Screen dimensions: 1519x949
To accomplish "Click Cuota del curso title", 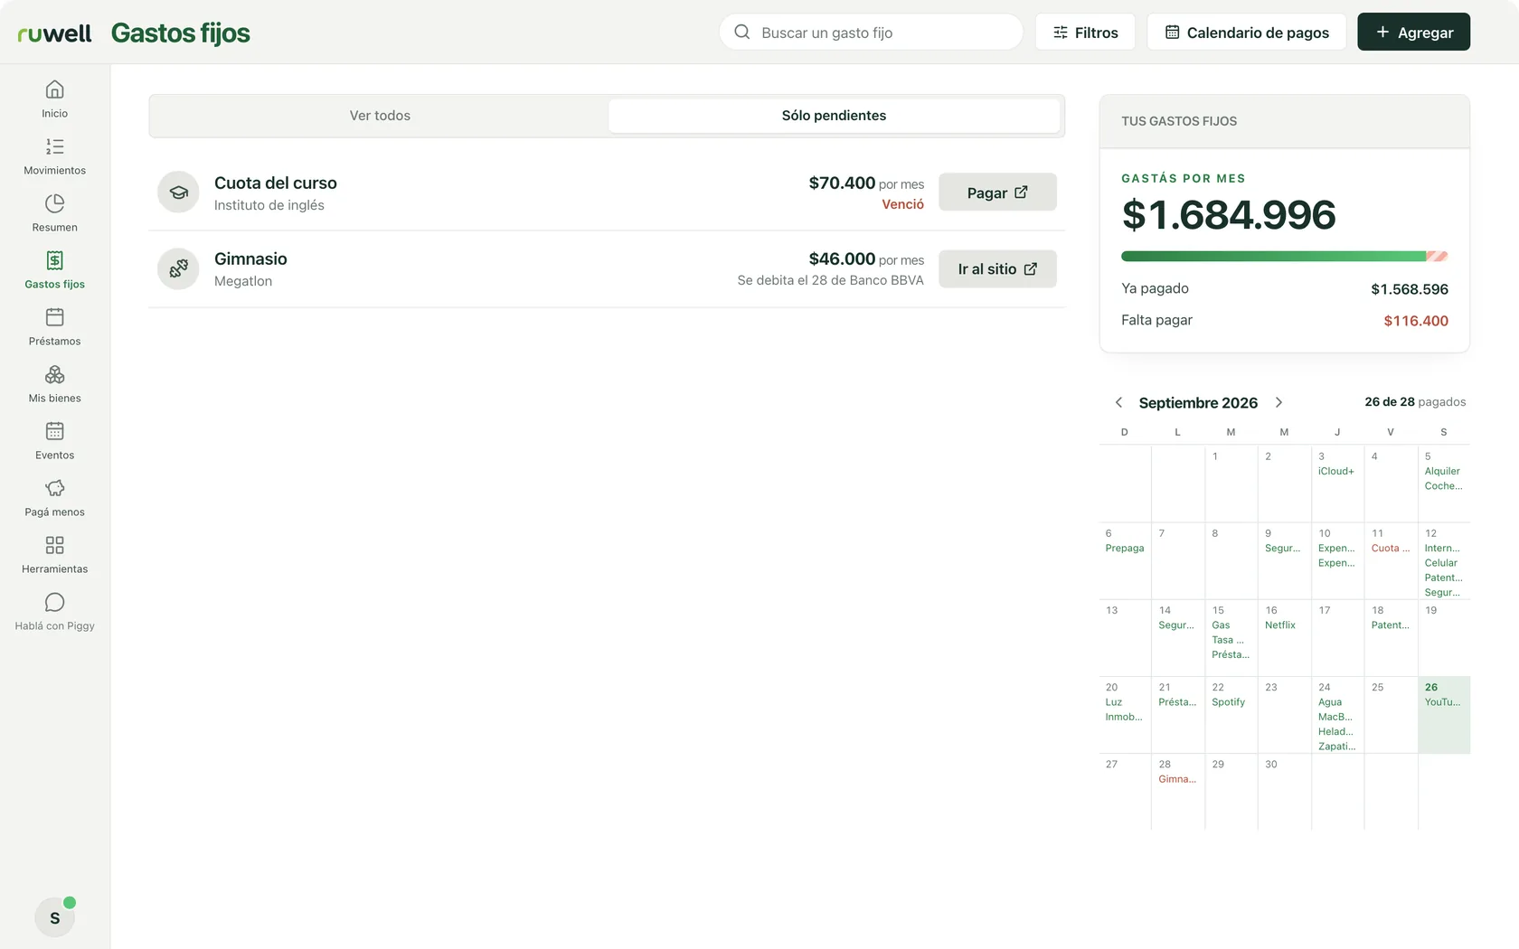I will click(x=276, y=183).
